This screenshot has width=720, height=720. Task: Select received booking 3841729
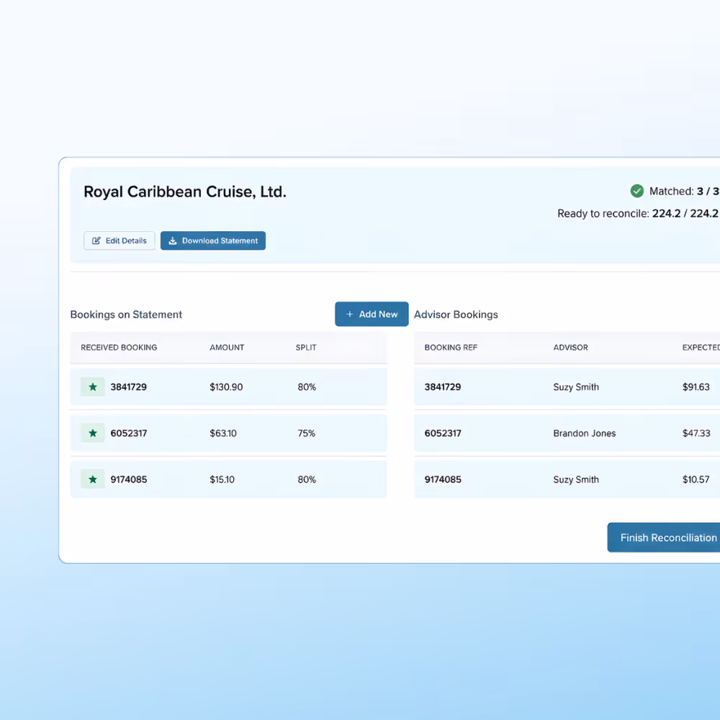pyautogui.click(x=129, y=387)
